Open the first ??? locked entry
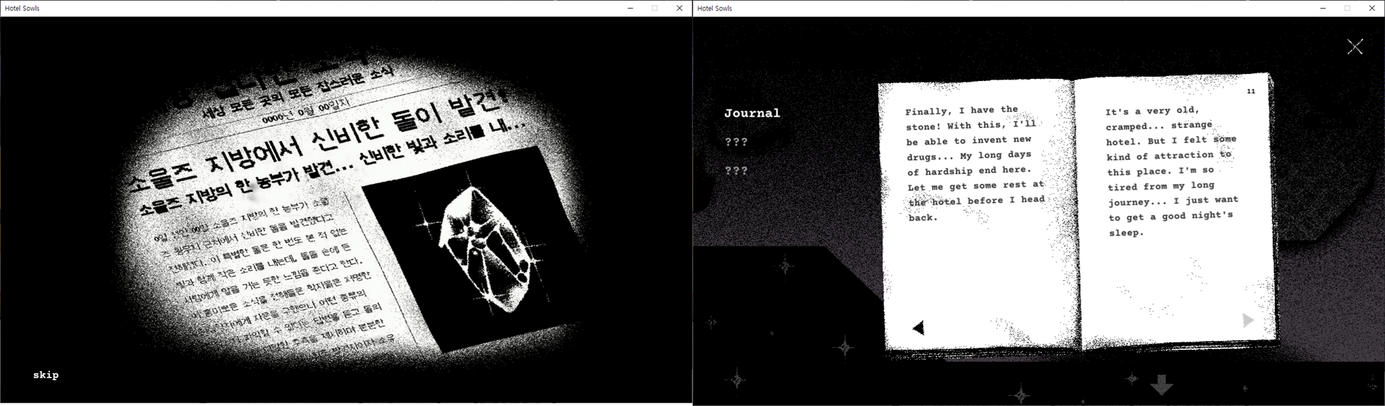 736,142
